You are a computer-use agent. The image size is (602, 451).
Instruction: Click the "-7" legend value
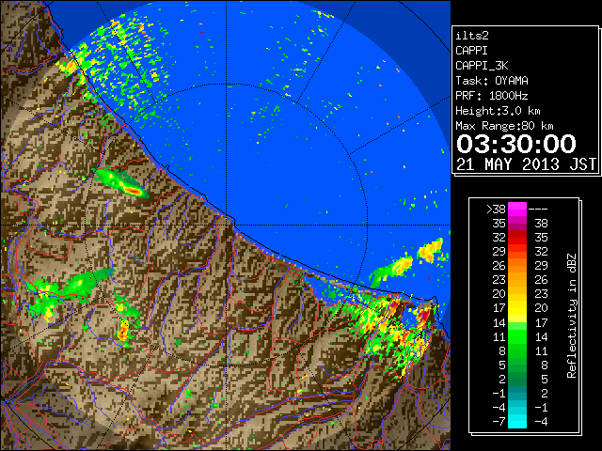(499, 422)
